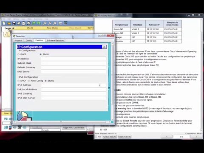Click the Paste toolbar icon
This screenshot has height=153, width=204.
(x=29, y=23)
